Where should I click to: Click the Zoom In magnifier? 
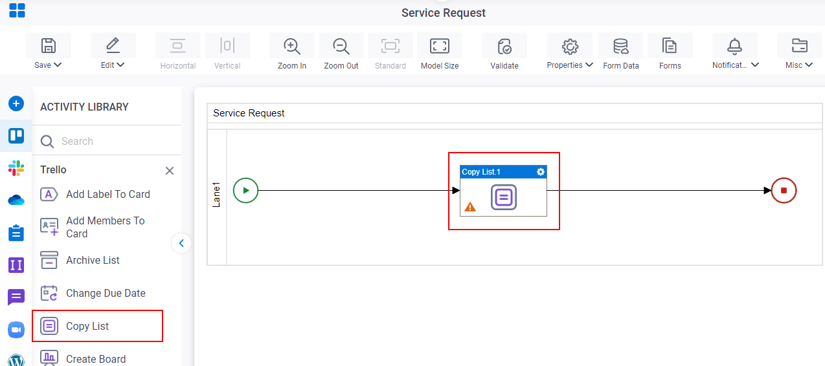coord(292,46)
